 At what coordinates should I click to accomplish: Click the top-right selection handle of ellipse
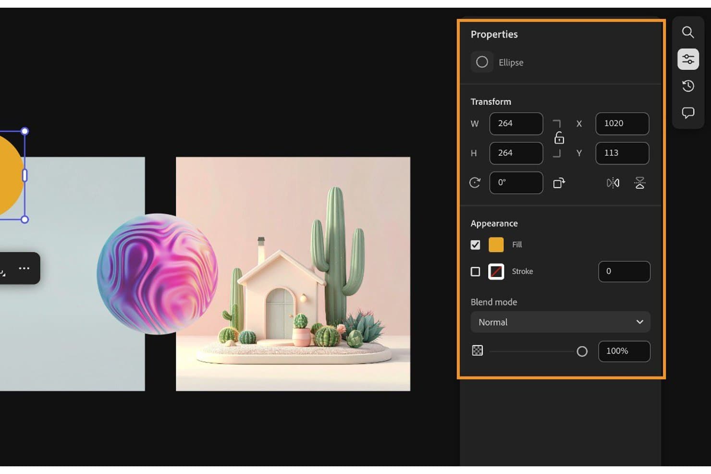25,131
